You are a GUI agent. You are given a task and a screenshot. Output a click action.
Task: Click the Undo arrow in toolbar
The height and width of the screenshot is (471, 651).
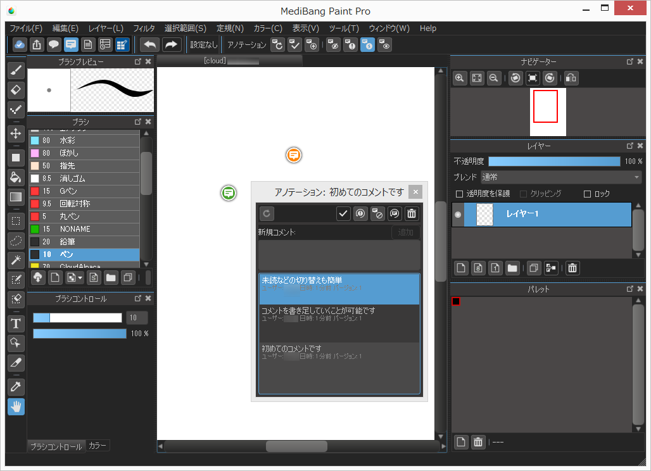point(150,45)
